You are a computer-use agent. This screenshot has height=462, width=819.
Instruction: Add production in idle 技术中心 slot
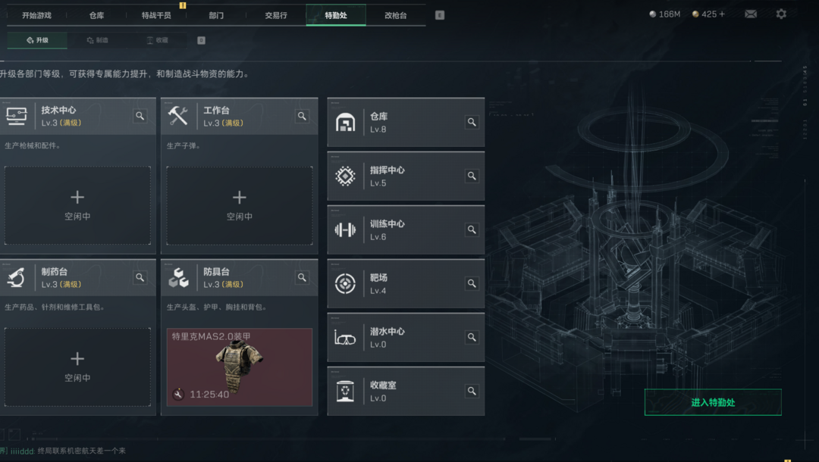pyautogui.click(x=77, y=205)
